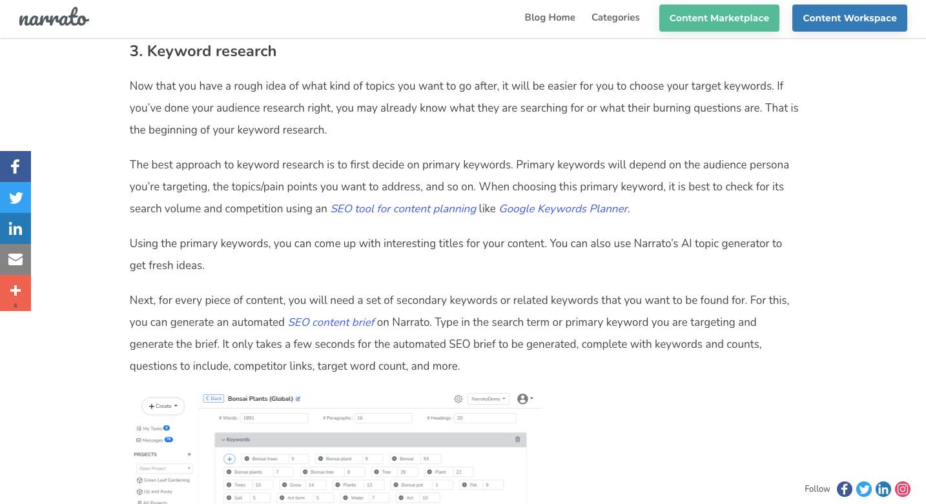Screen dimensions: 926x504
Task: Open Narrato's Instagram profile beside Follow
Action: [903, 489]
